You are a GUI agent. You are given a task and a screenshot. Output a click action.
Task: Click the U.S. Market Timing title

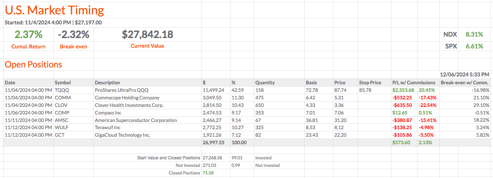(x=54, y=10)
